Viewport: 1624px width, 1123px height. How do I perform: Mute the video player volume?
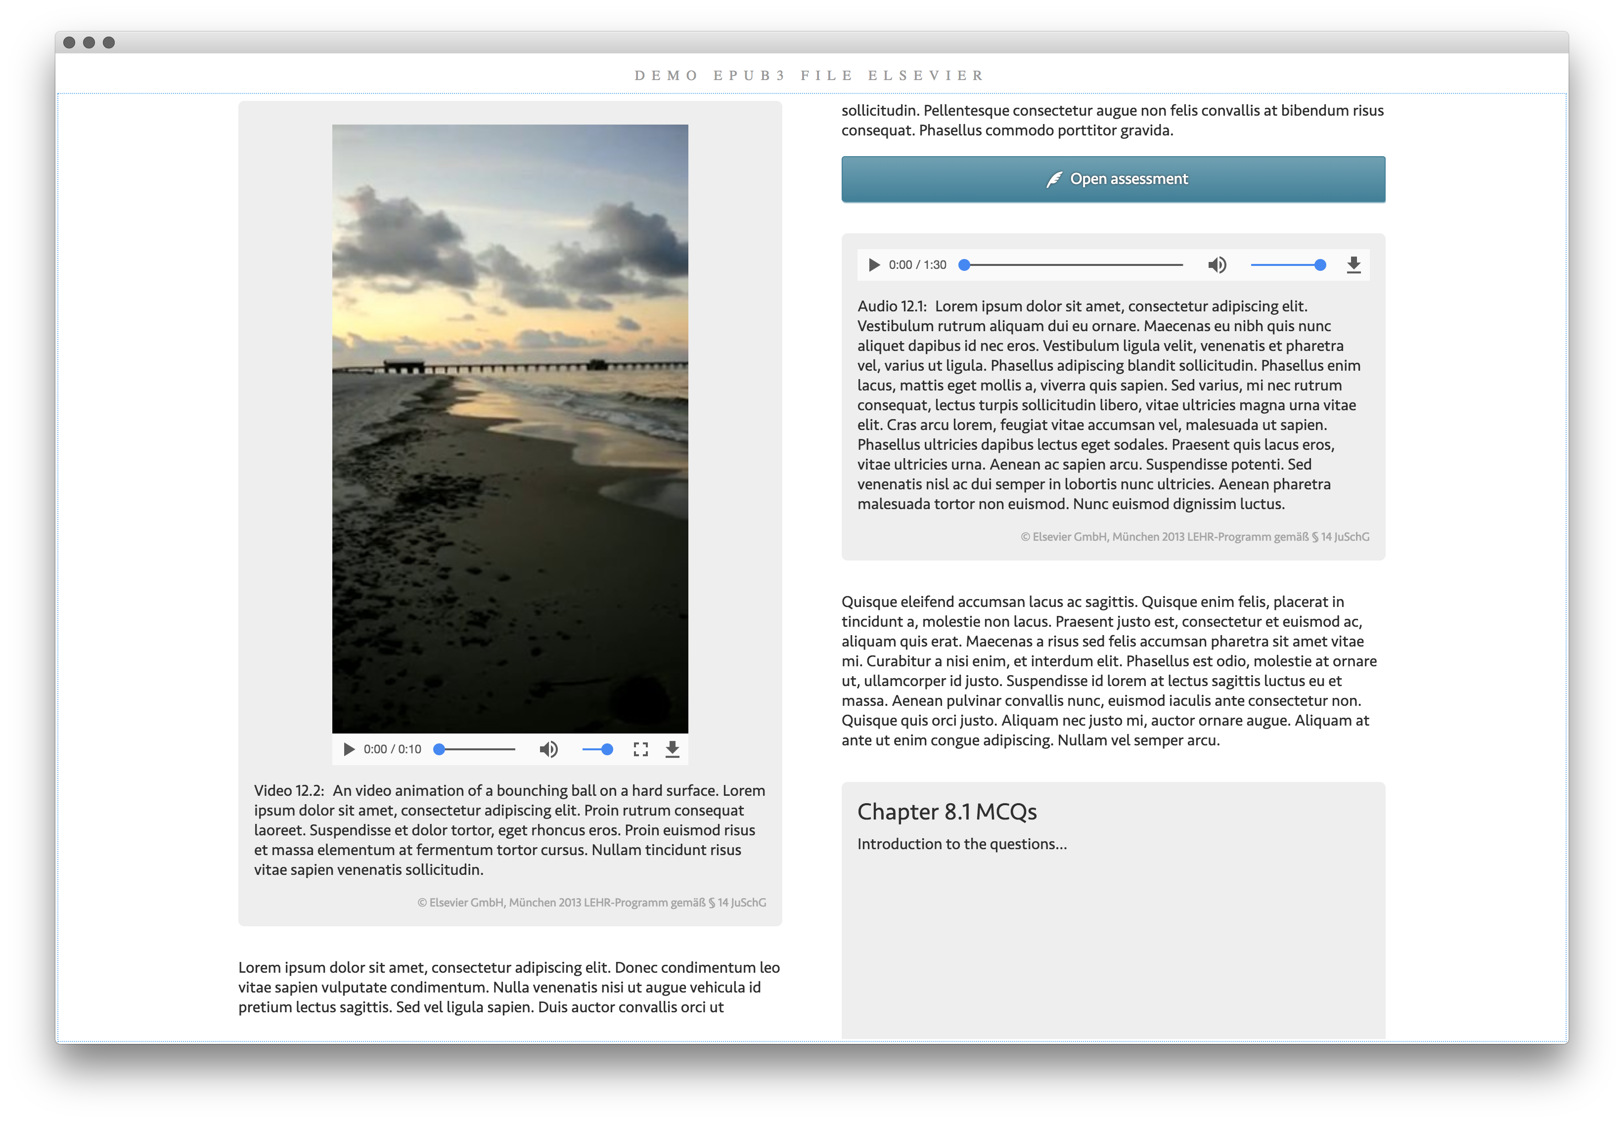point(548,749)
